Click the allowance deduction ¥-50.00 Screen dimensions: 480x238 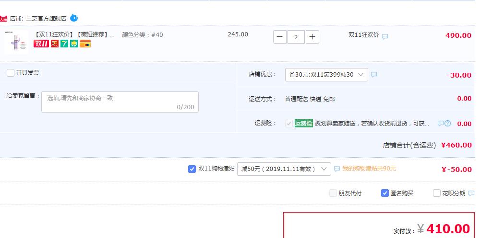[x=457, y=170]
